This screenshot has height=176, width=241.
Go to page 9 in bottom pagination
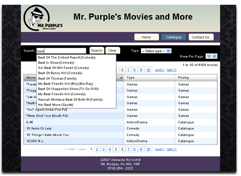[x=141, y=149]
